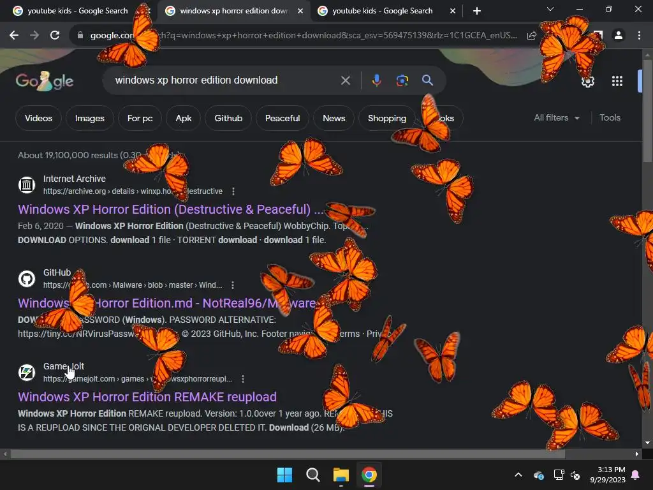
Task: Open more options for GitHub result
Action: click(x=233, y=285)
